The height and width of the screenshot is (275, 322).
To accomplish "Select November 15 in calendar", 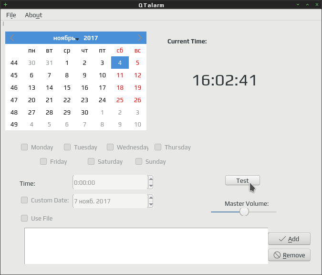I will click(67, 88).
